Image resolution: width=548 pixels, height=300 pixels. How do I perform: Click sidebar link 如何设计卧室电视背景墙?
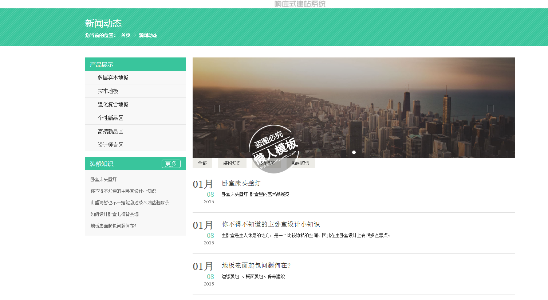(114, 214)
